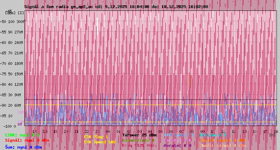Click the '21' hour label on the time axis
Image resolution: width=280 pixels, height=150 pixels.
76,132
